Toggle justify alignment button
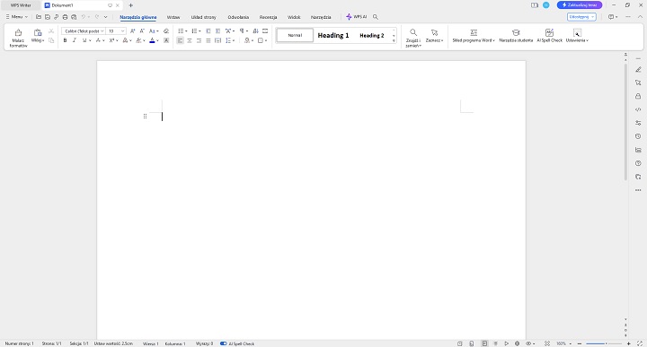The image size is (647, 347). pos(208,40)
